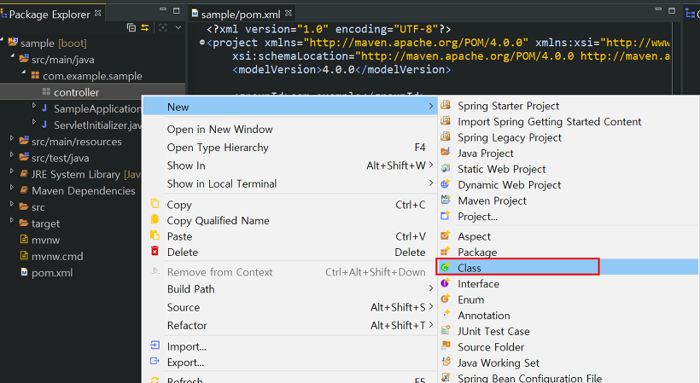This screenshot has height=383, width=700.
Task: Open the Show In submenu
Action: point(289,165)
